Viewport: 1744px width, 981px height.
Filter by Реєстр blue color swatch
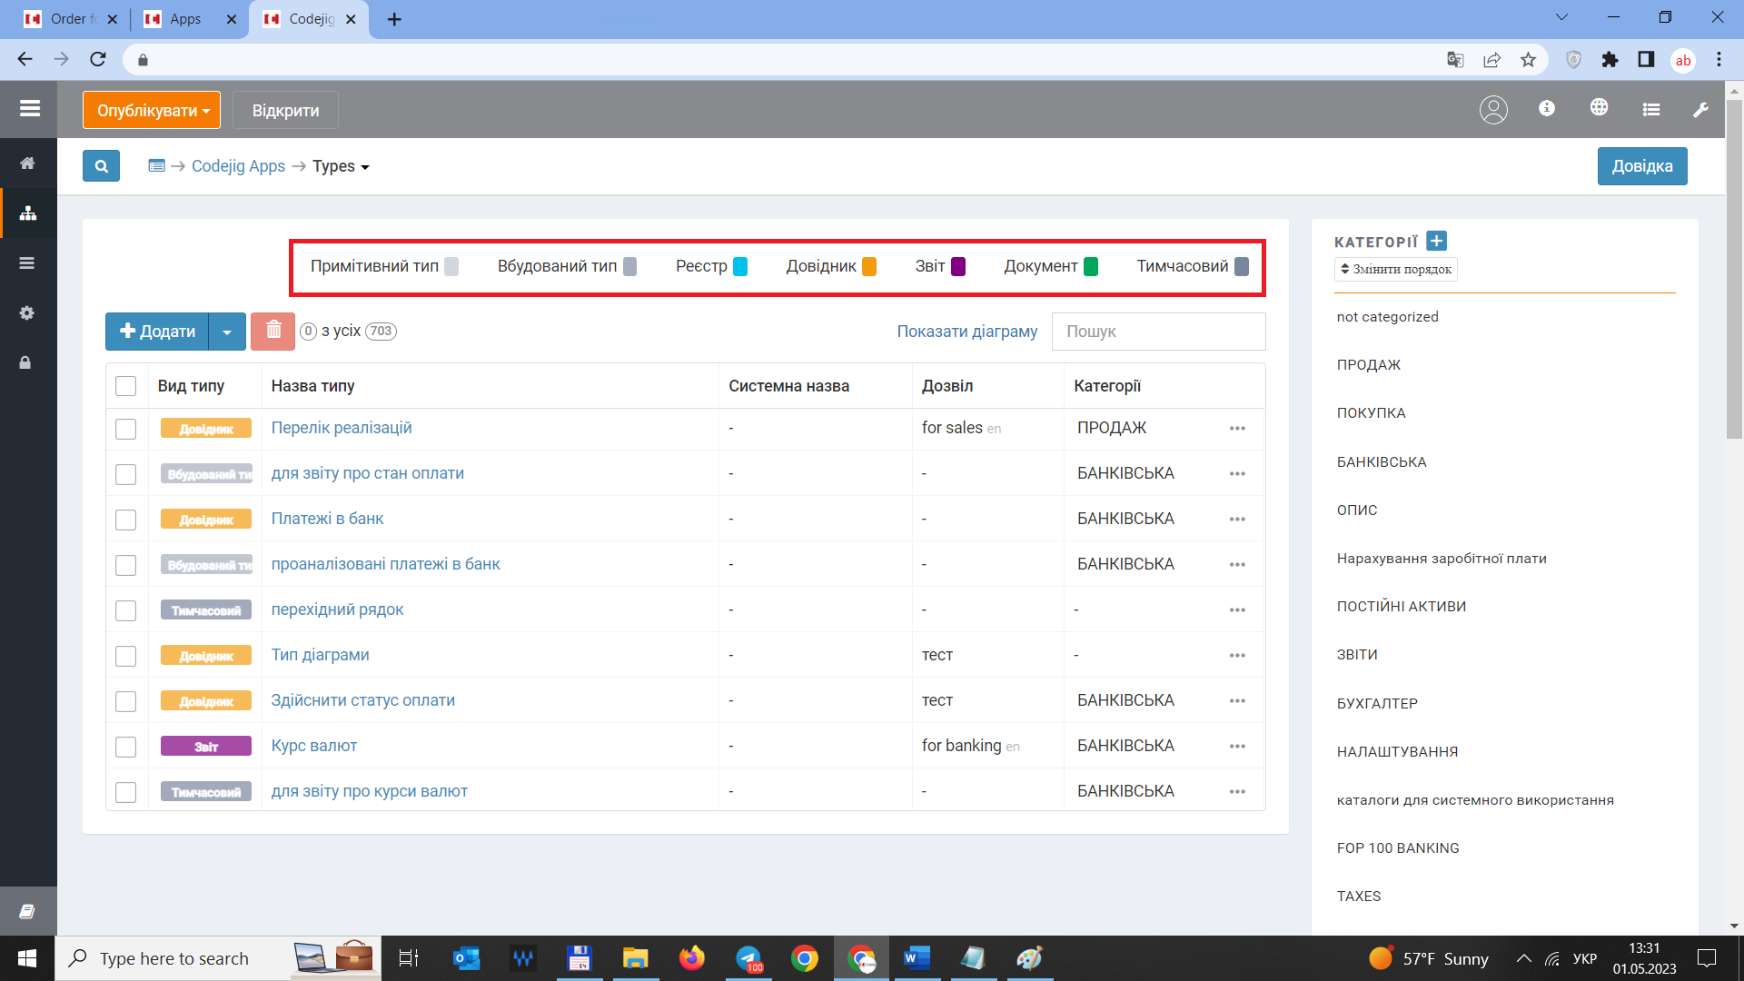[740, 266]
